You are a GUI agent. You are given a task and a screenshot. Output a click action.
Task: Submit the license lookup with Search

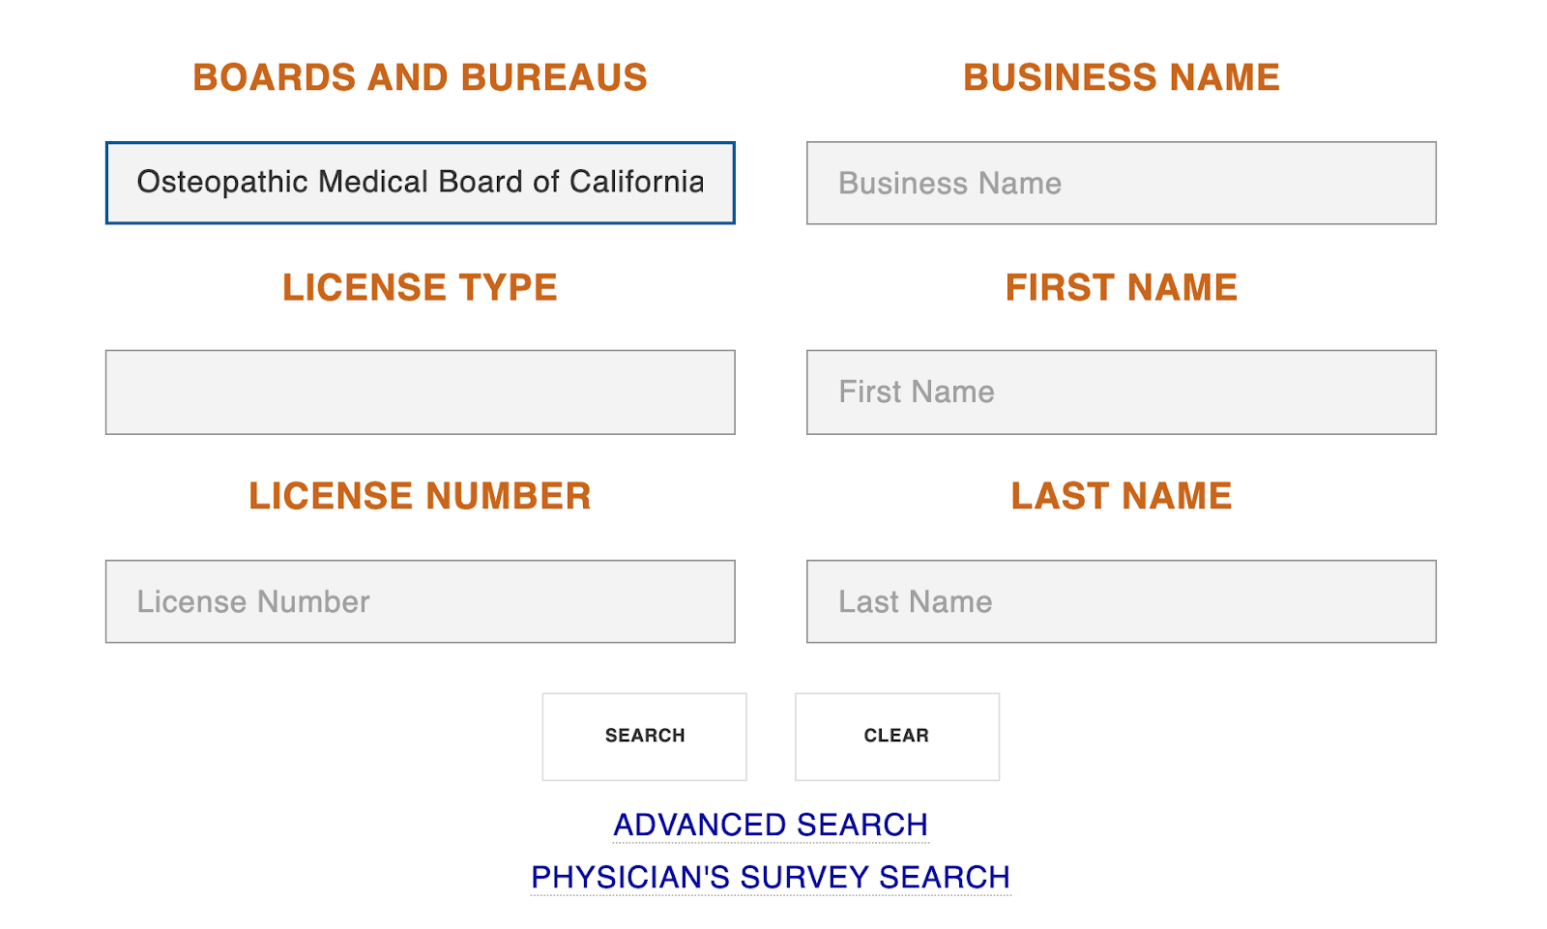point(644,736)
